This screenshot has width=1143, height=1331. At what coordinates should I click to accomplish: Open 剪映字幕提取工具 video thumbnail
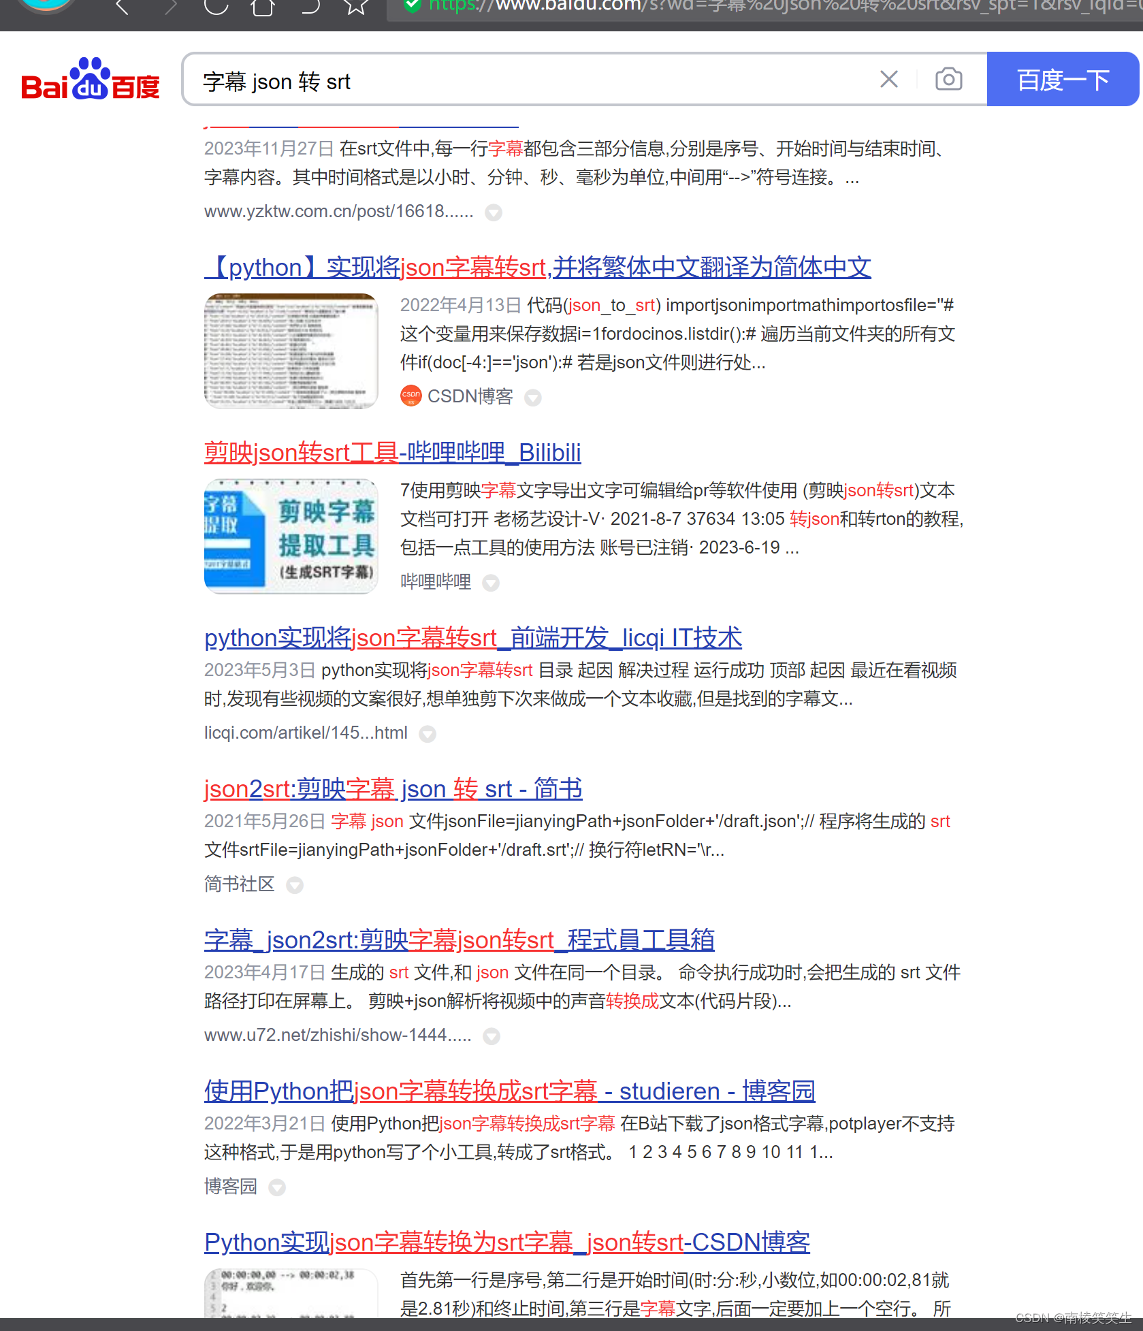pyautogui.click(x=291, y=536)
